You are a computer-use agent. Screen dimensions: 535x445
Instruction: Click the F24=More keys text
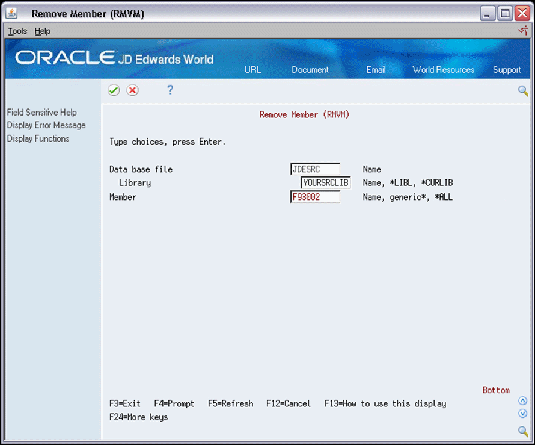[138, 417]
